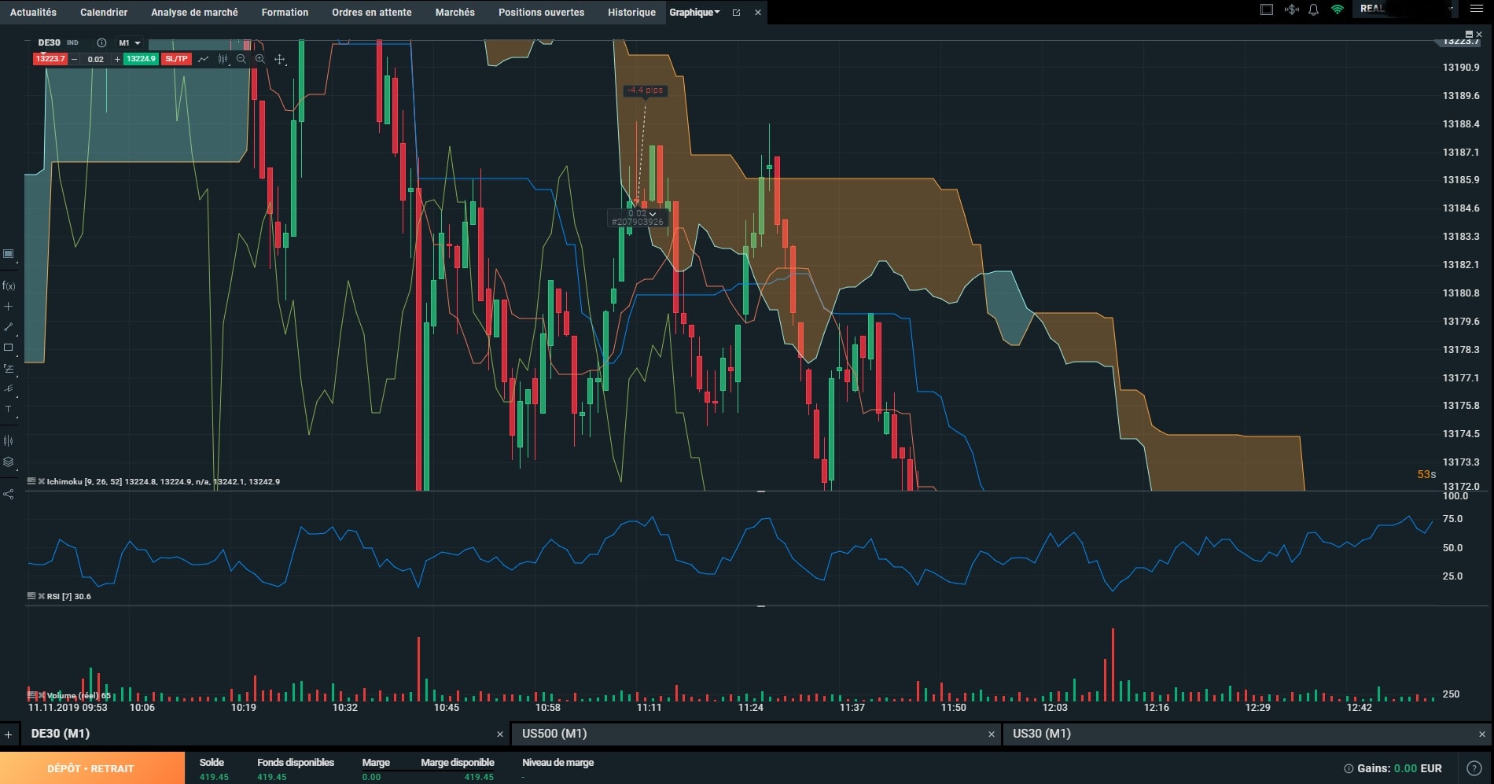Open the Calendrier tab
The width and height of the screenshot is (1494, 784).
click(104, 13)
